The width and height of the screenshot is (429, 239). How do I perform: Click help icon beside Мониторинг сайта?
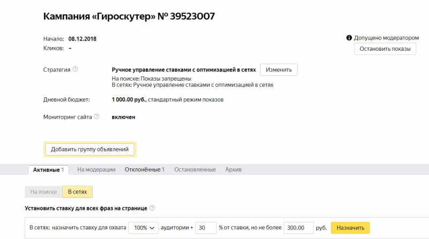[97, 117]
